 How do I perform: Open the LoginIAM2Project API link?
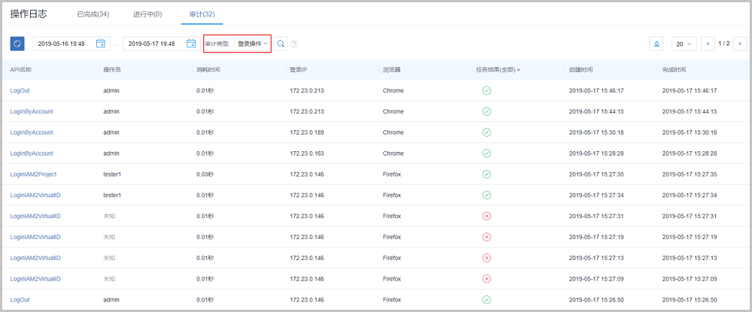point(33,174)
